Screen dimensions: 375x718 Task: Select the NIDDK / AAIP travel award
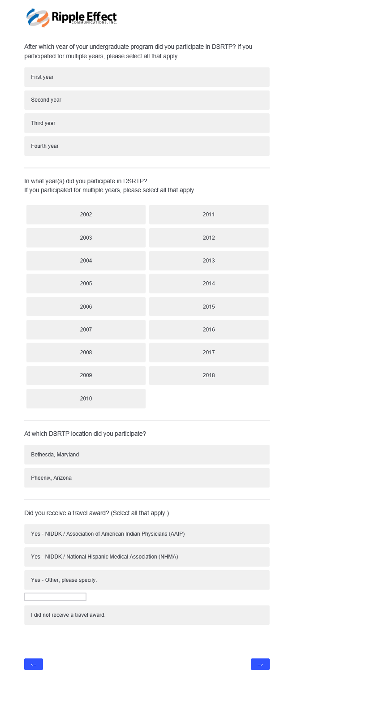(x=147, y=534)
